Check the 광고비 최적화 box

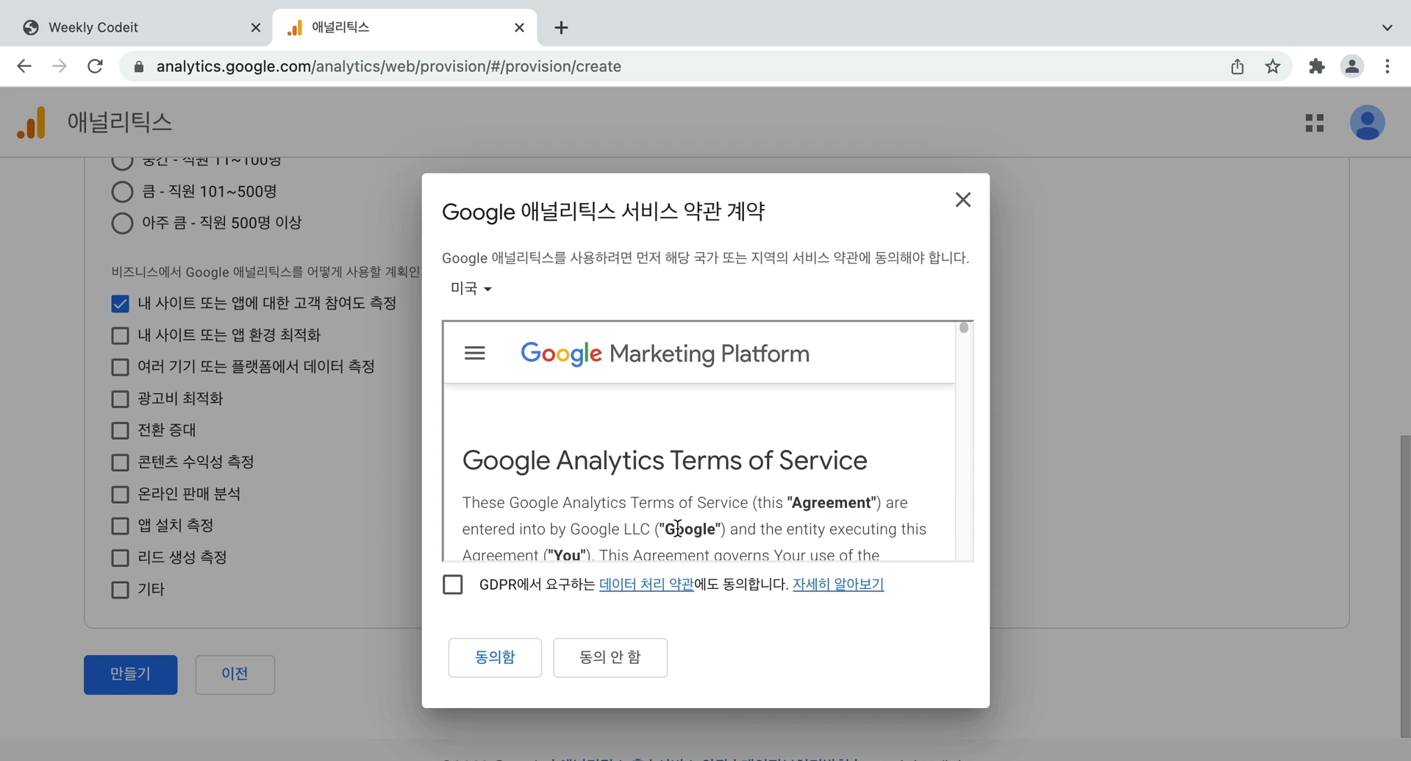(x=120, y=399)
